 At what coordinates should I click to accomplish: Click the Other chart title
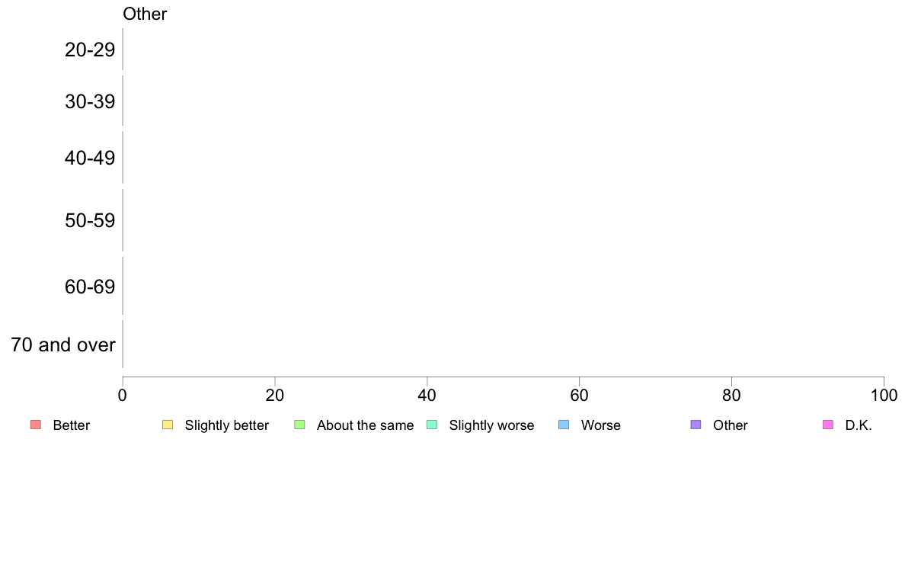tap(145, 14)
